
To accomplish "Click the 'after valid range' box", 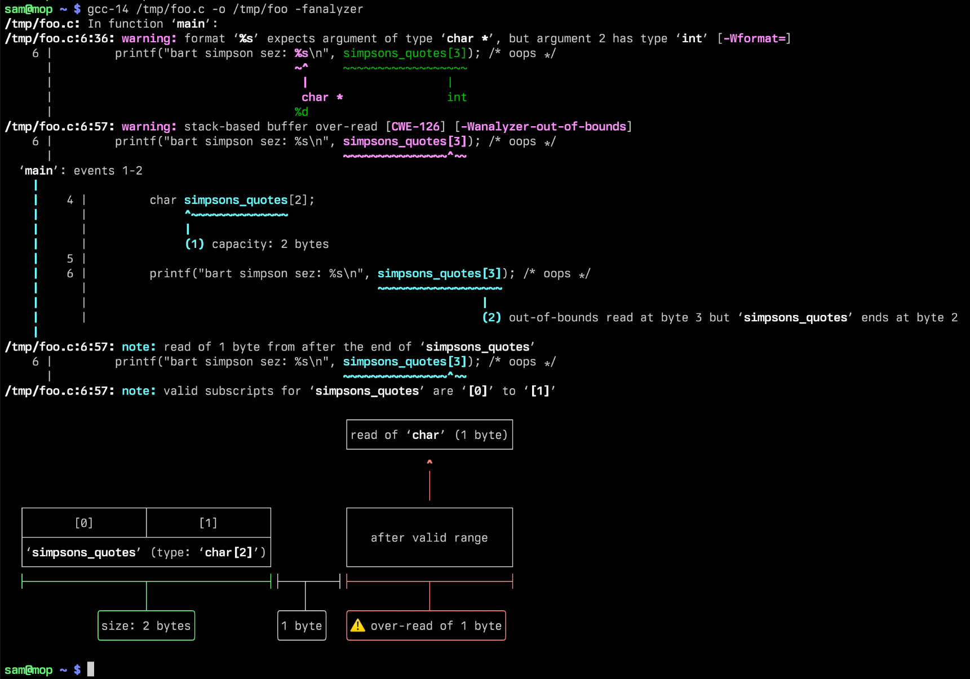I will click(x=429, y=538).
